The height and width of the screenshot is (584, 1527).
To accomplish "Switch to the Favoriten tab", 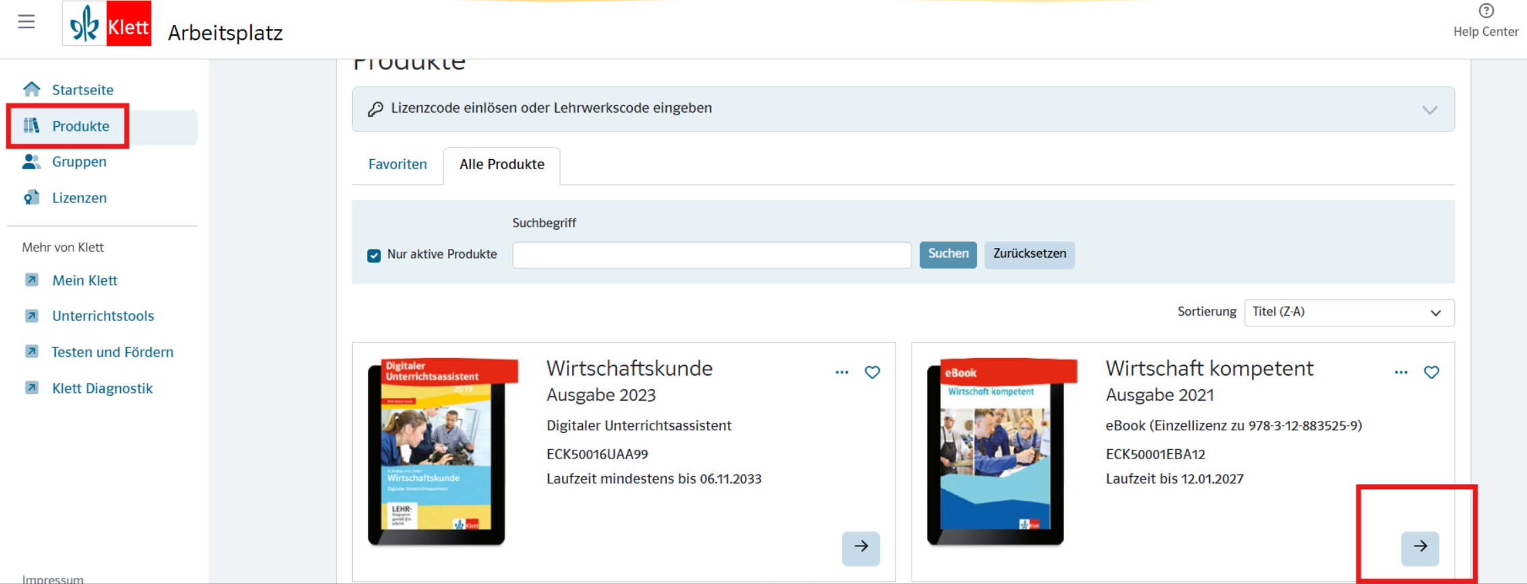I will coord(397,165).
